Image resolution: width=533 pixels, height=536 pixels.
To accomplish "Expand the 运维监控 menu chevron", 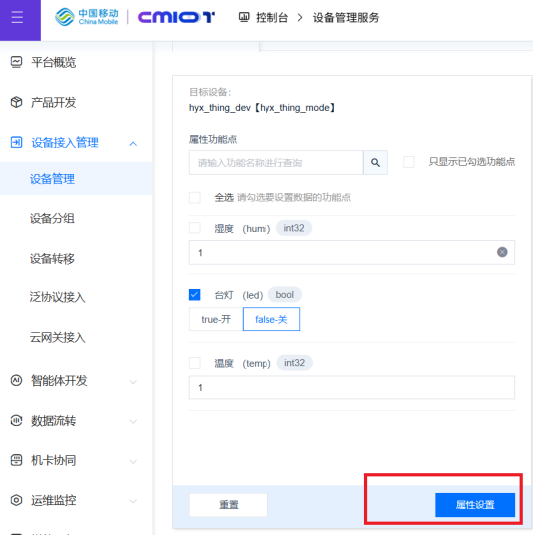I will [133, 501].
